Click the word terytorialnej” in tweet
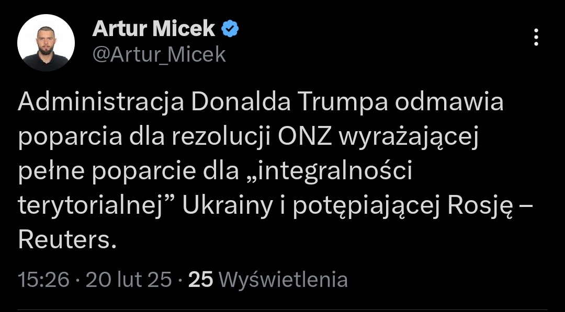 click(99, 206)
